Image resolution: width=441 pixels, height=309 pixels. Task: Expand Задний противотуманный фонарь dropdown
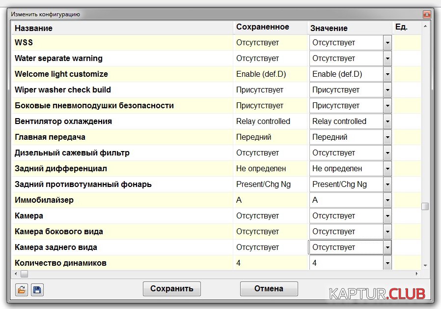tap(387, 185)
